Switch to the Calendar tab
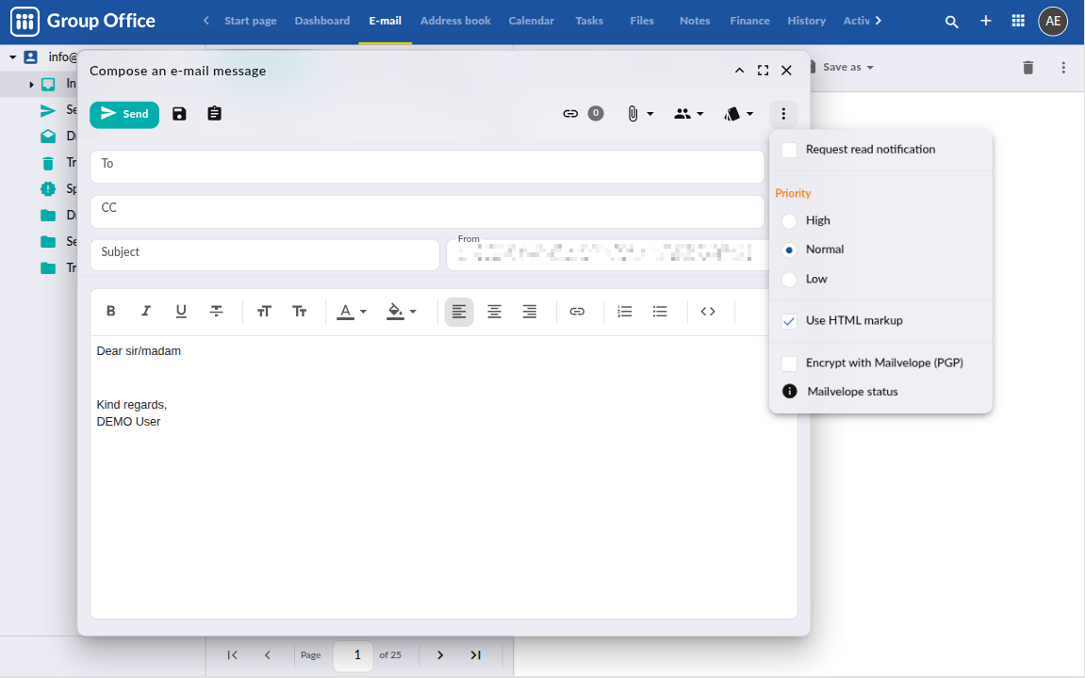This screenshot has height=678, width=1085. [x=532, y=21]
